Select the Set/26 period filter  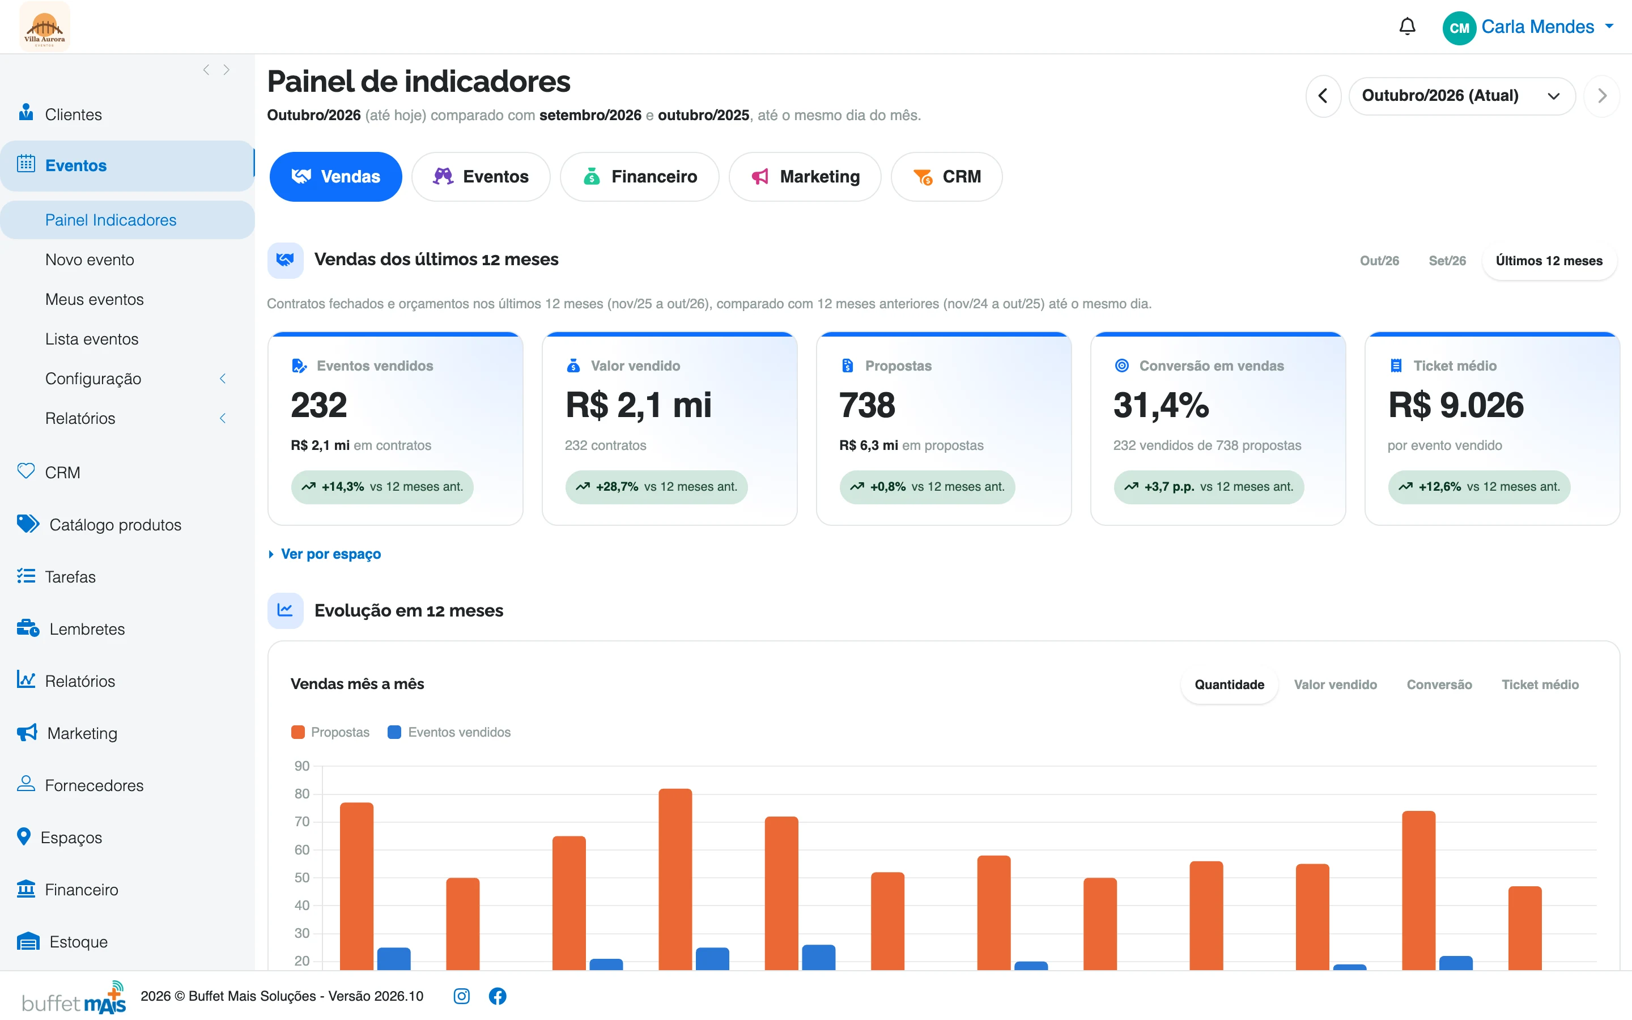point(1447,261)
